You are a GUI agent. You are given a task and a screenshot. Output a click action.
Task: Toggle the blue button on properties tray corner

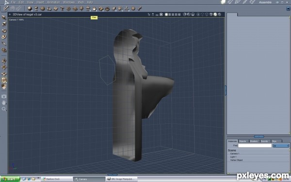289,9
